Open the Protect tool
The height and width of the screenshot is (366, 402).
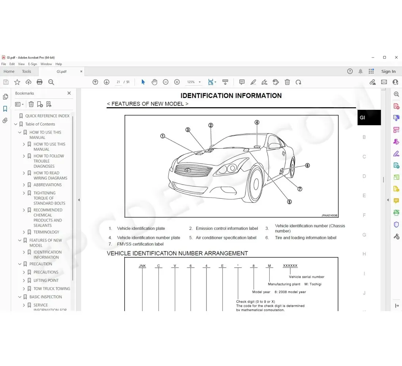[x=396, y=224]
